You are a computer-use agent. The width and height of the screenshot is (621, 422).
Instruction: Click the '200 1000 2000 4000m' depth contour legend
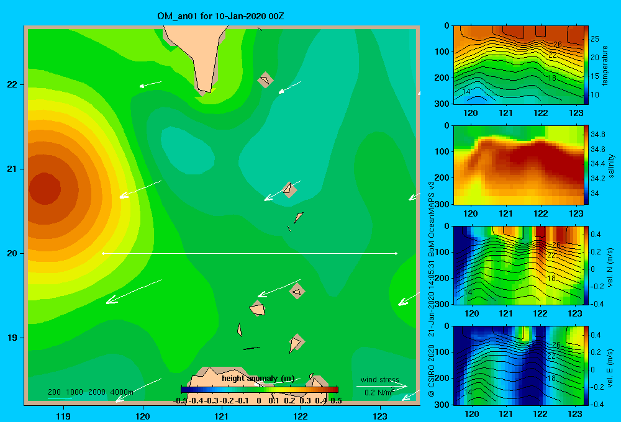(x=90, y=392)
